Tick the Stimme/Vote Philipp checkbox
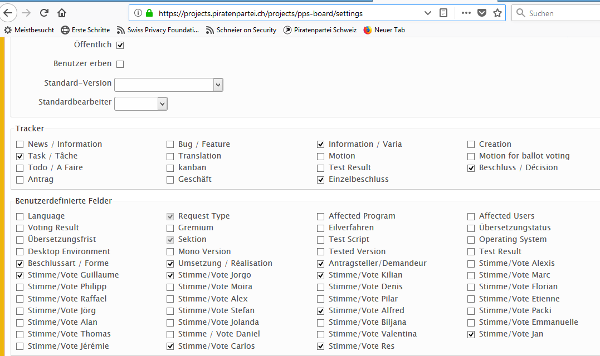Image resolution: width=600 pixels, height=356 pixels. 20,287
